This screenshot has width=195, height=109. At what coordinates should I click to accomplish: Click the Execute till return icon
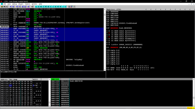(x=28, y=7)
